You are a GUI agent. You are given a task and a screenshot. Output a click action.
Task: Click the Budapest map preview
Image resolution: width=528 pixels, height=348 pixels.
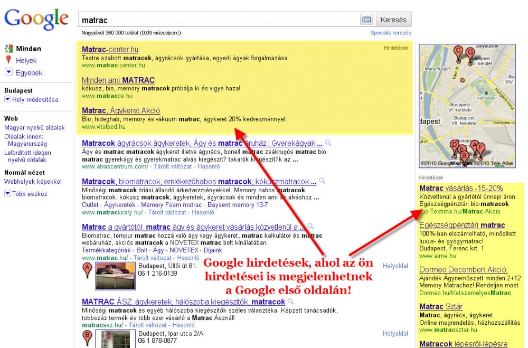(x=467, y=106)
